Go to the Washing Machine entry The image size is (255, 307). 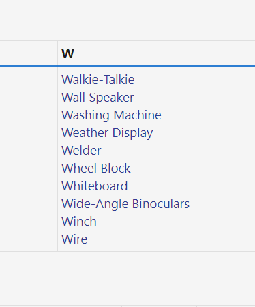[111, 115]
